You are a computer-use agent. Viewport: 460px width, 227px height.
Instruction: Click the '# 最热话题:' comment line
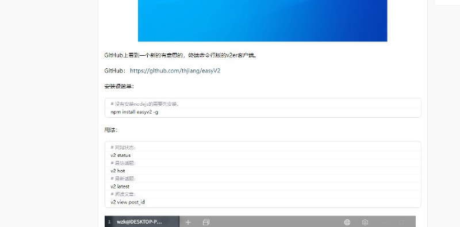[123, 163]
